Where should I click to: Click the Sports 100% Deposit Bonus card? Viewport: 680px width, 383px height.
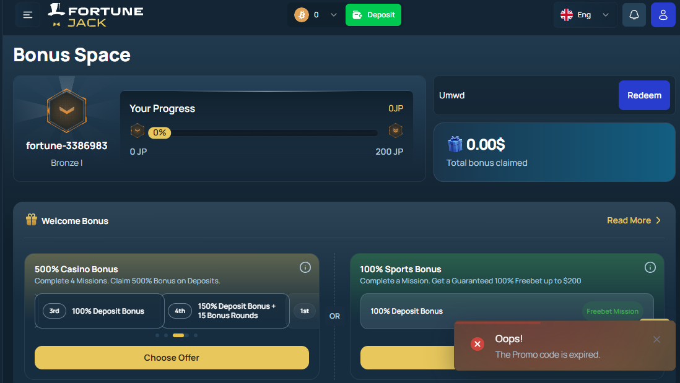[x=507, y=311]
